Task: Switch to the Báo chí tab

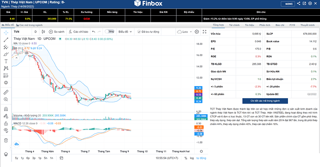Action: point(280,25)
